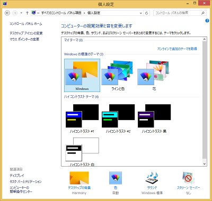Image resolution: width=212 pixels, height=201 pixels.
Task: Click すべてのコントロール パネル項目 breadcrumb
Action: pos(61,13)
